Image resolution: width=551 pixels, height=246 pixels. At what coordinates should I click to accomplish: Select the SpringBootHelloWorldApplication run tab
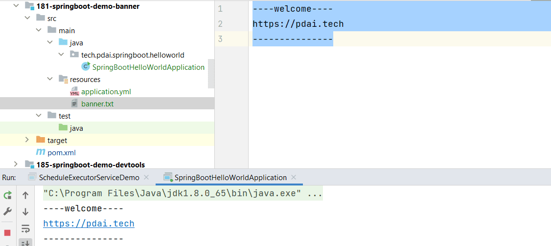230,178
